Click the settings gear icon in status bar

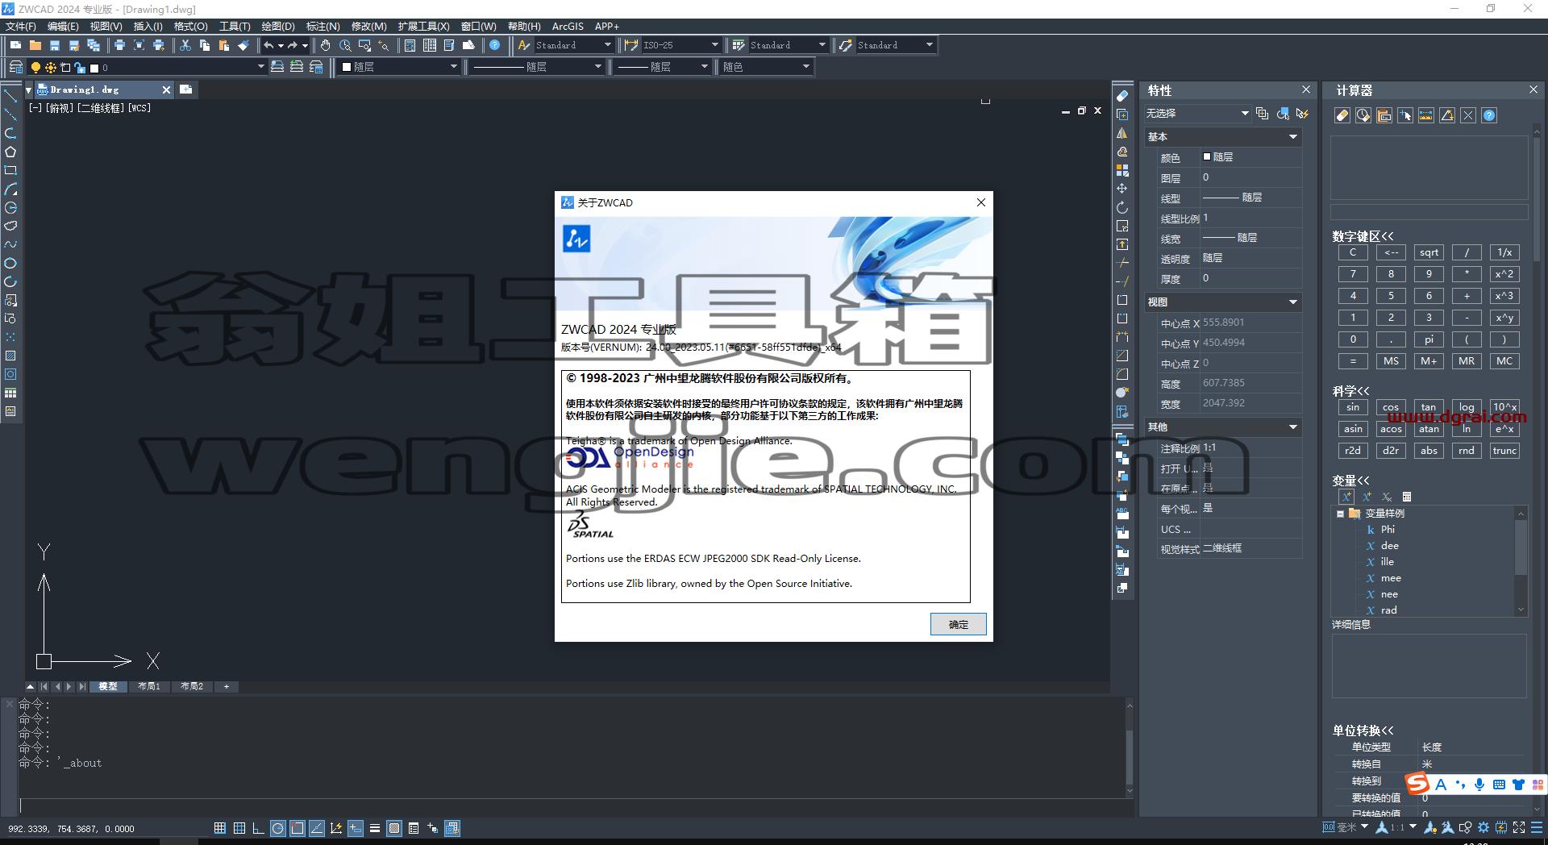1483,827
